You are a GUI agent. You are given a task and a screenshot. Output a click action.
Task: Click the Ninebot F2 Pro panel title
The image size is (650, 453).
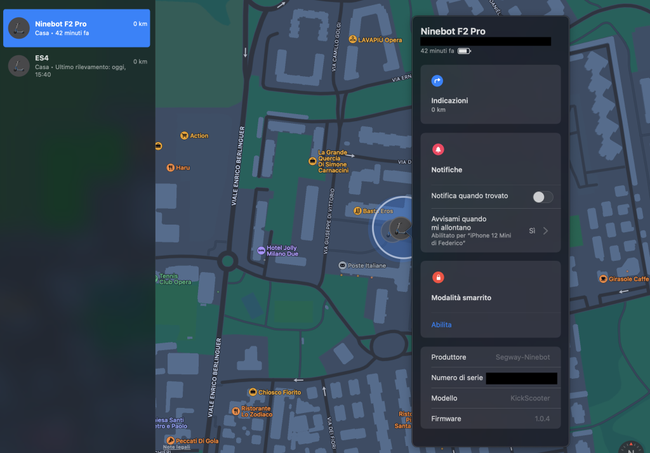pyautogui.click(x=453, y=31)
